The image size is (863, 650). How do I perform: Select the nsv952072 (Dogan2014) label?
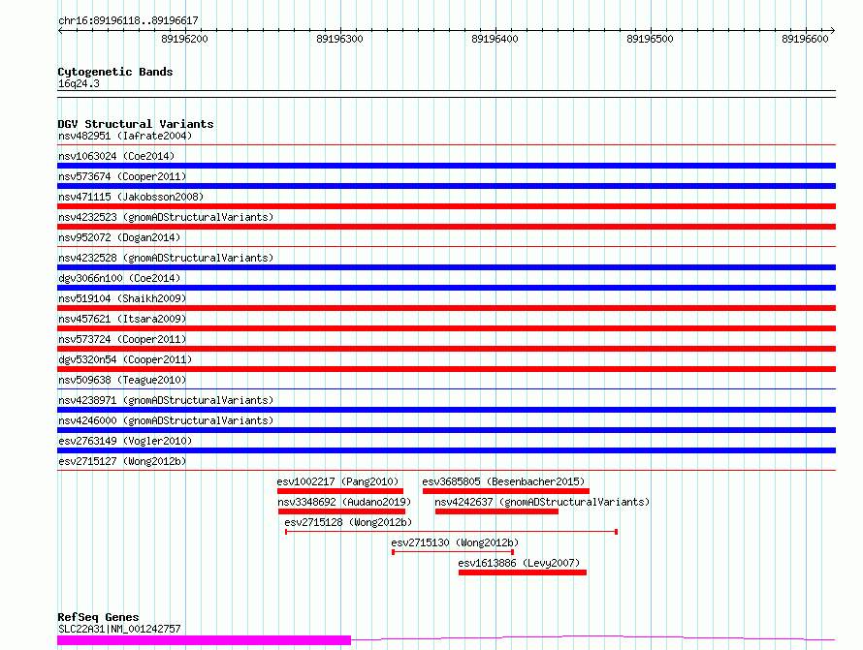pos(119,237)
